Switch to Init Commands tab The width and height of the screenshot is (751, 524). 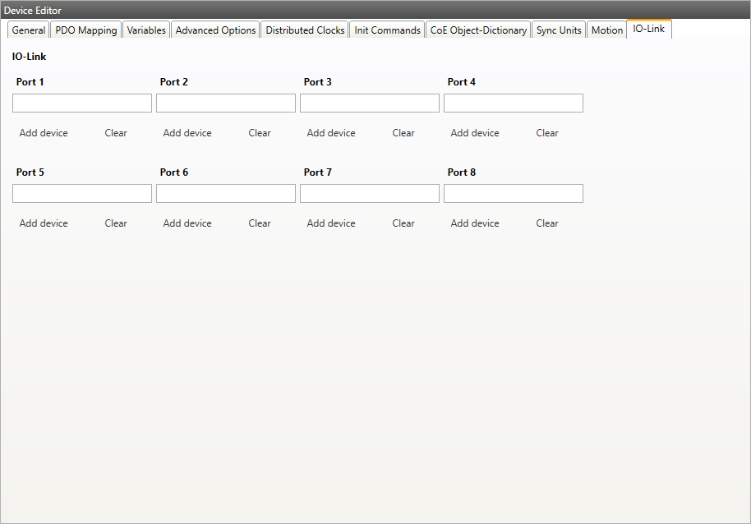[x=387, y=30]
